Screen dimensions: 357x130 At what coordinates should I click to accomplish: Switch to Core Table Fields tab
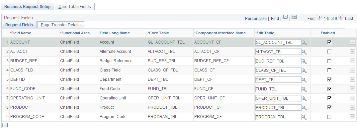pyautogui.click(x=75, y=7)
